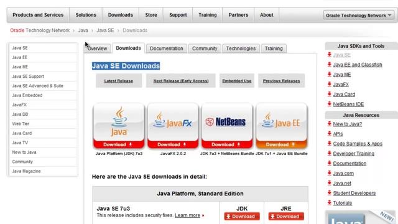Open the Products and Services menu

[x=38, y=15]
